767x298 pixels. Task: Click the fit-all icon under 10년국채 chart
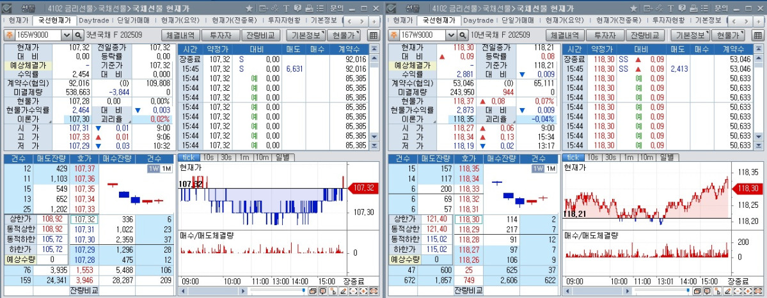757,291
